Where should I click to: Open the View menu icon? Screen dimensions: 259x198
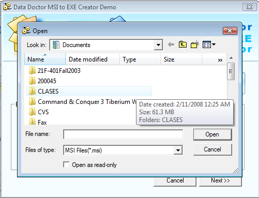209,44
